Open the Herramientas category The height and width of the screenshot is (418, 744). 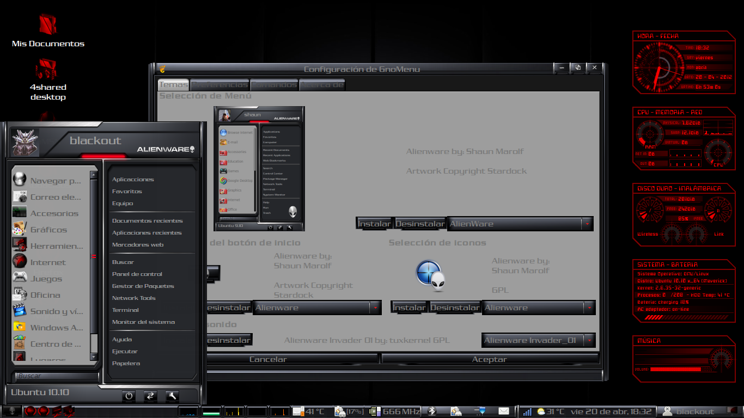47,246
